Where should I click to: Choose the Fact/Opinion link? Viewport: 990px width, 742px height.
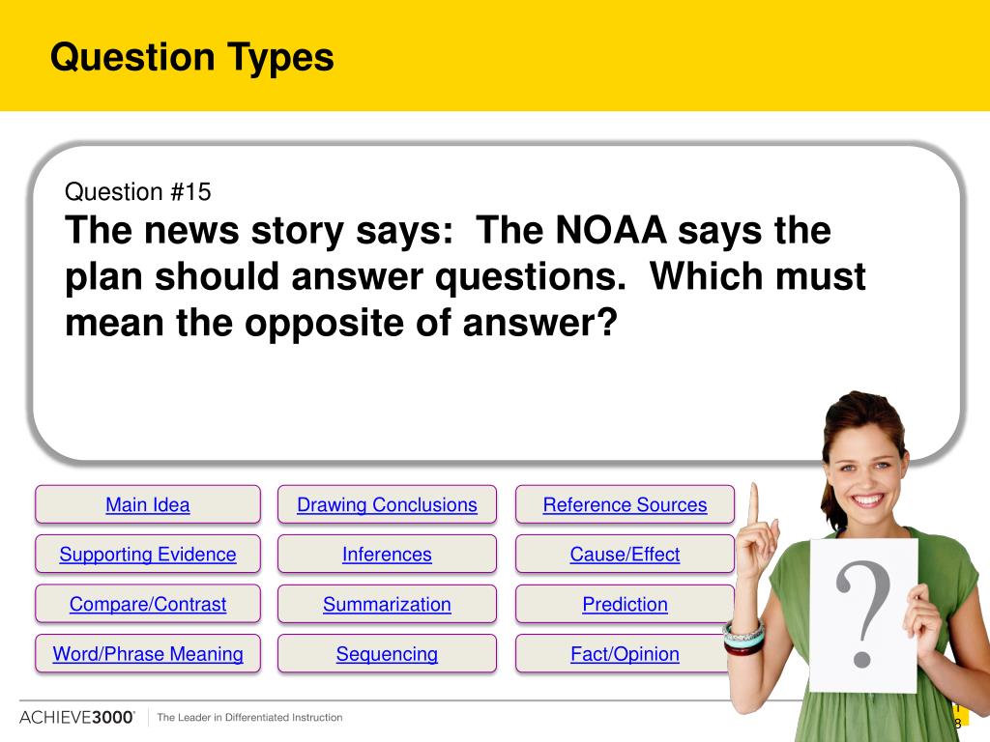click(x=626, y=654)
